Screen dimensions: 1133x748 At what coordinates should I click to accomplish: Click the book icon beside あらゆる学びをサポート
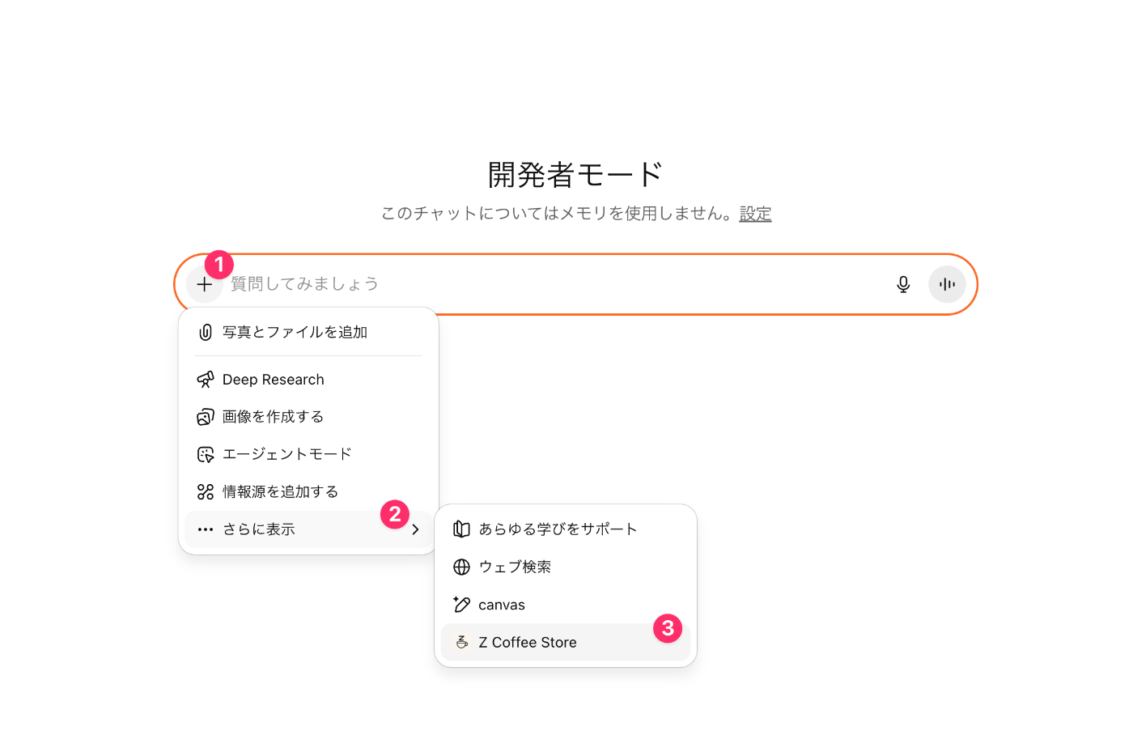click(x=461, y=529)
